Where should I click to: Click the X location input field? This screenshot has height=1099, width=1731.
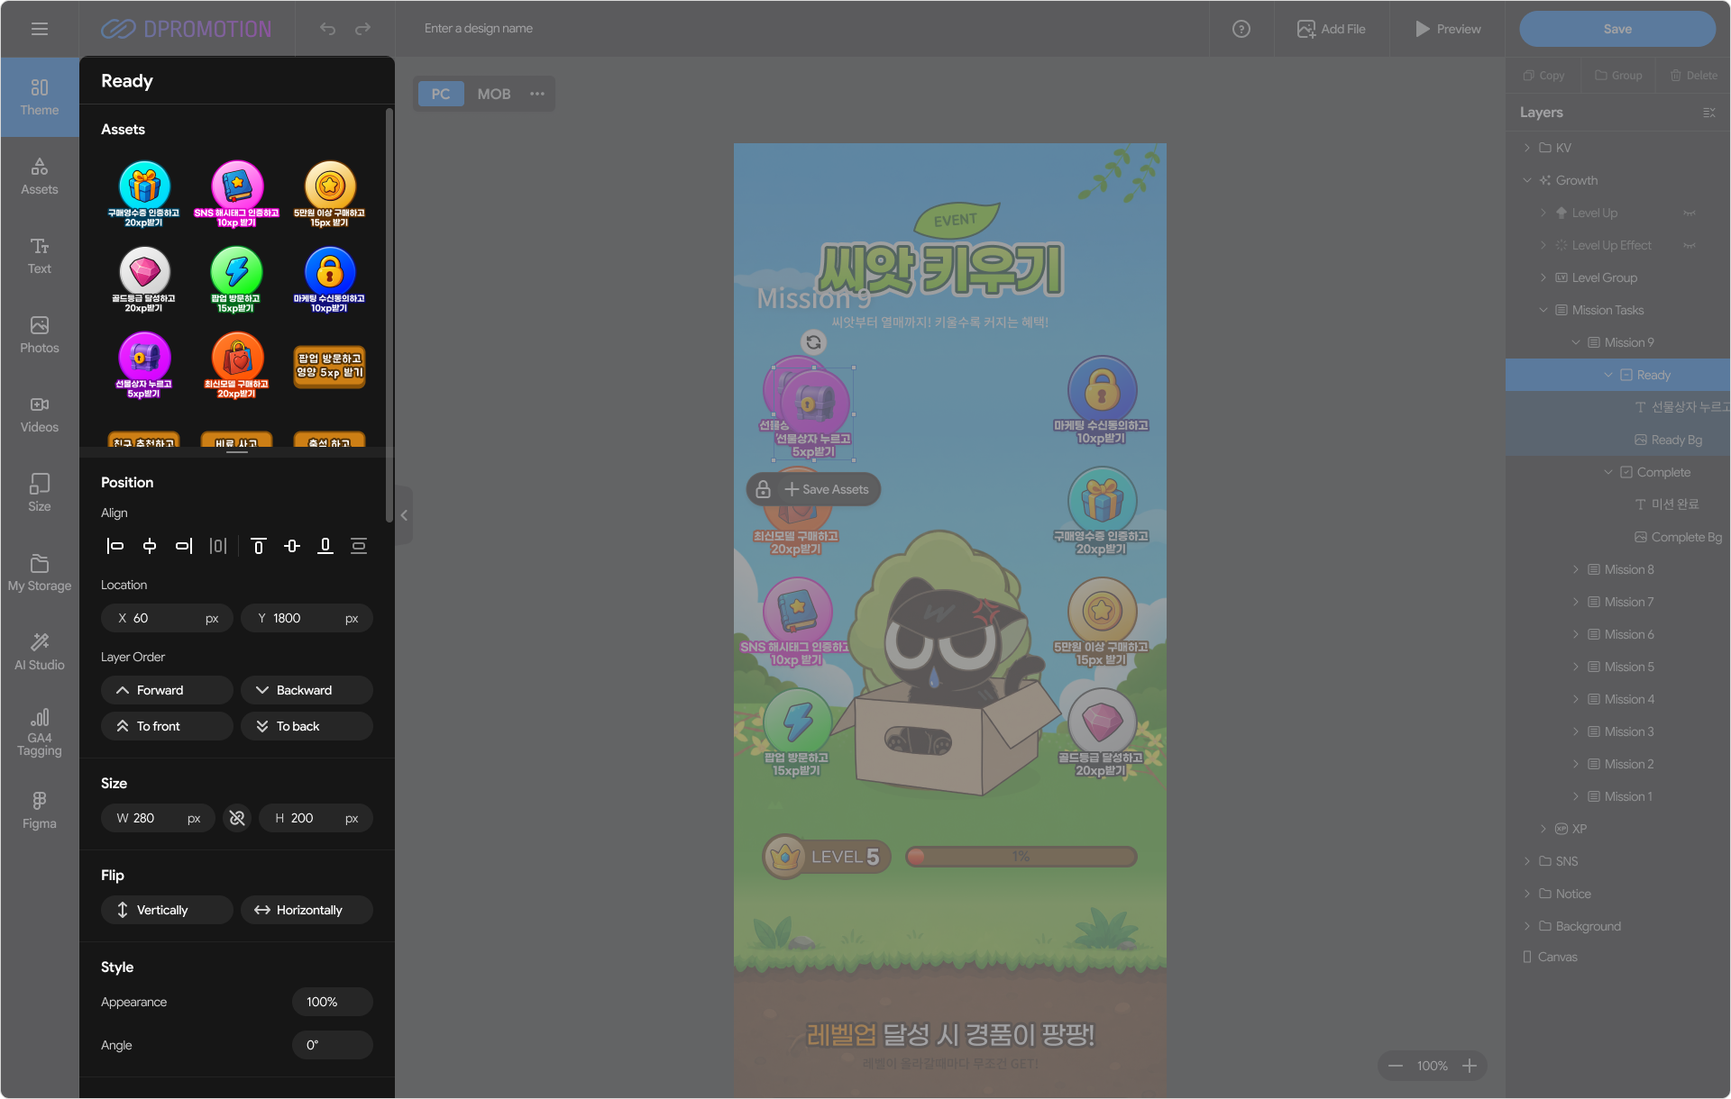coord(167,618)
